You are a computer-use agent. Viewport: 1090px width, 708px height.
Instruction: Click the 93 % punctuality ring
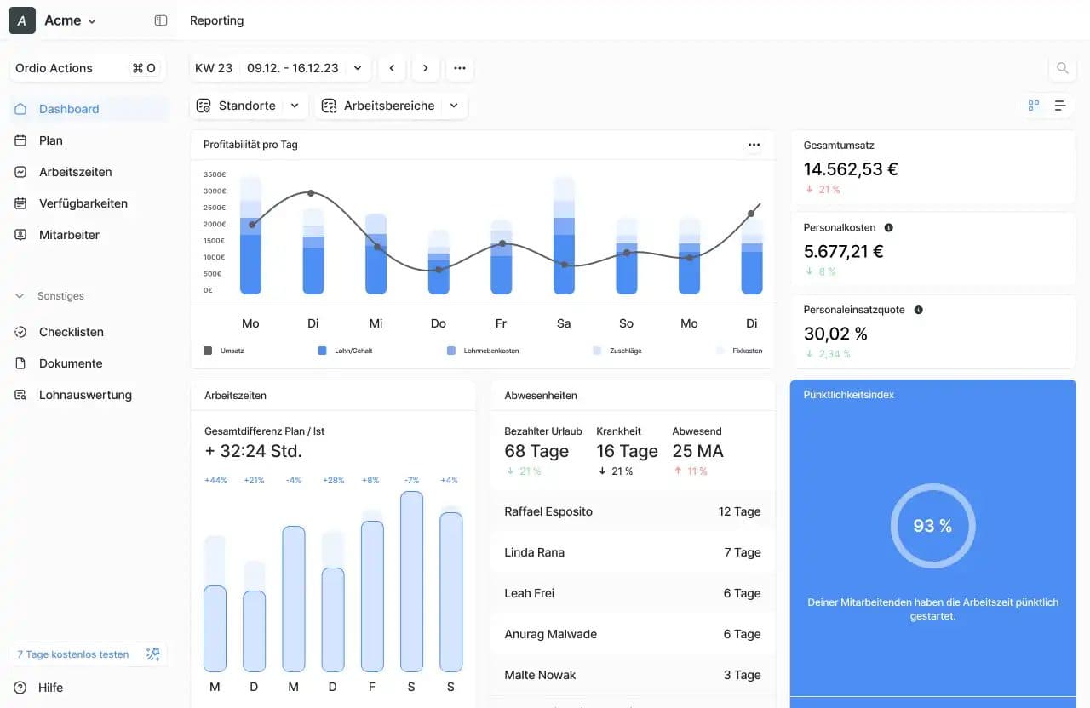(933, 526)
